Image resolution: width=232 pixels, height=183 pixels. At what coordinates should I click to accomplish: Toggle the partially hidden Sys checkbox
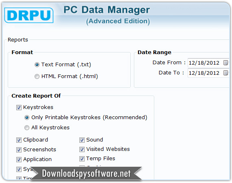19,169
